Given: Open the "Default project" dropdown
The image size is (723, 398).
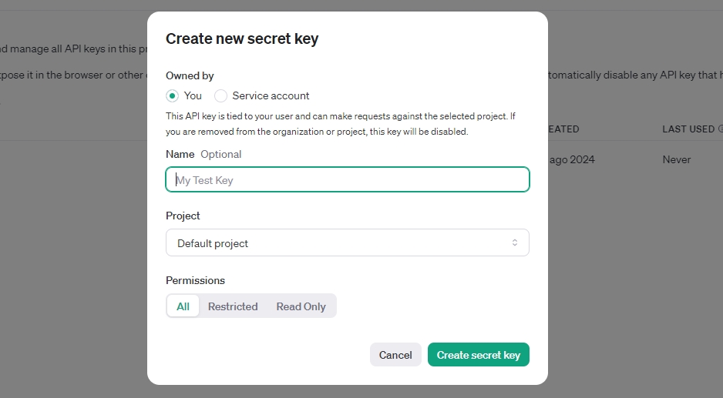Looking at the screenshot, I should pyautogui.click(x=347, y=242).
